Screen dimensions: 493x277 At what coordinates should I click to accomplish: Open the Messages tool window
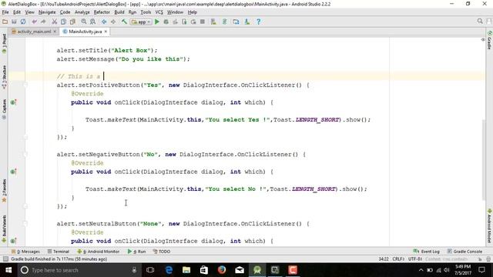tap(25, 252)
